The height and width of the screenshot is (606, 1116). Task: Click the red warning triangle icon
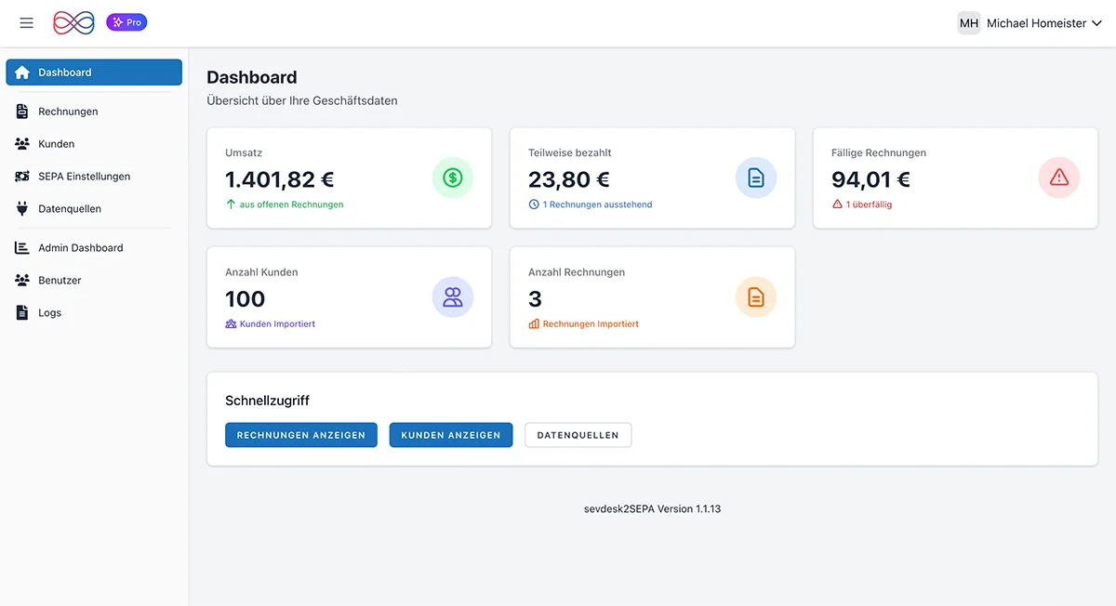coord(1059,178)
